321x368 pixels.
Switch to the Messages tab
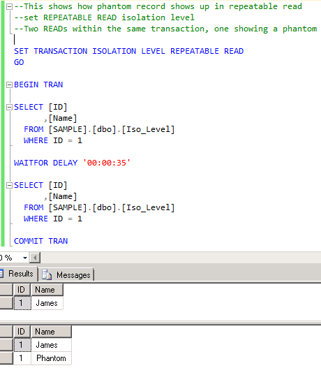point(66,274)
